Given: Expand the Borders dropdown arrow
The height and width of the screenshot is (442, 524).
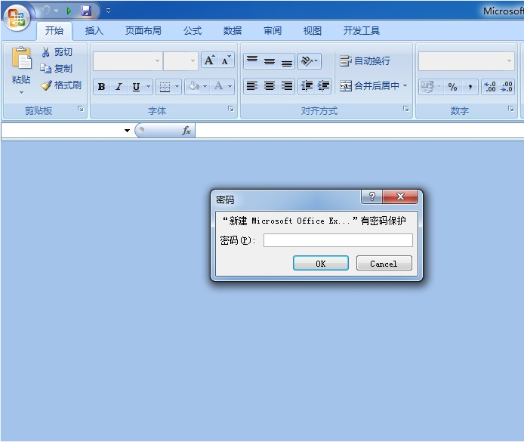Looking at the screenshot, I should (x=177, y=87).
